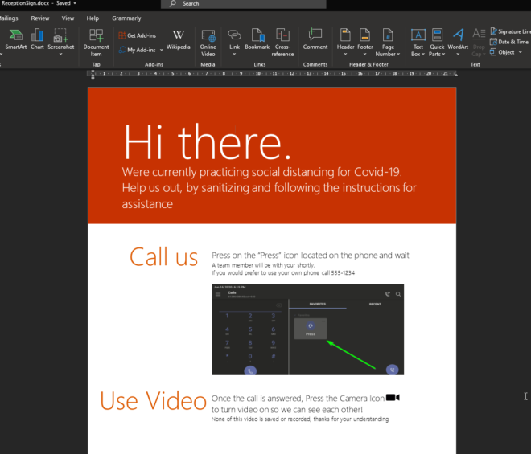Insert a SmartArt graphic
The width and height of the screenshot is (531, 454).
pos(15,39)
